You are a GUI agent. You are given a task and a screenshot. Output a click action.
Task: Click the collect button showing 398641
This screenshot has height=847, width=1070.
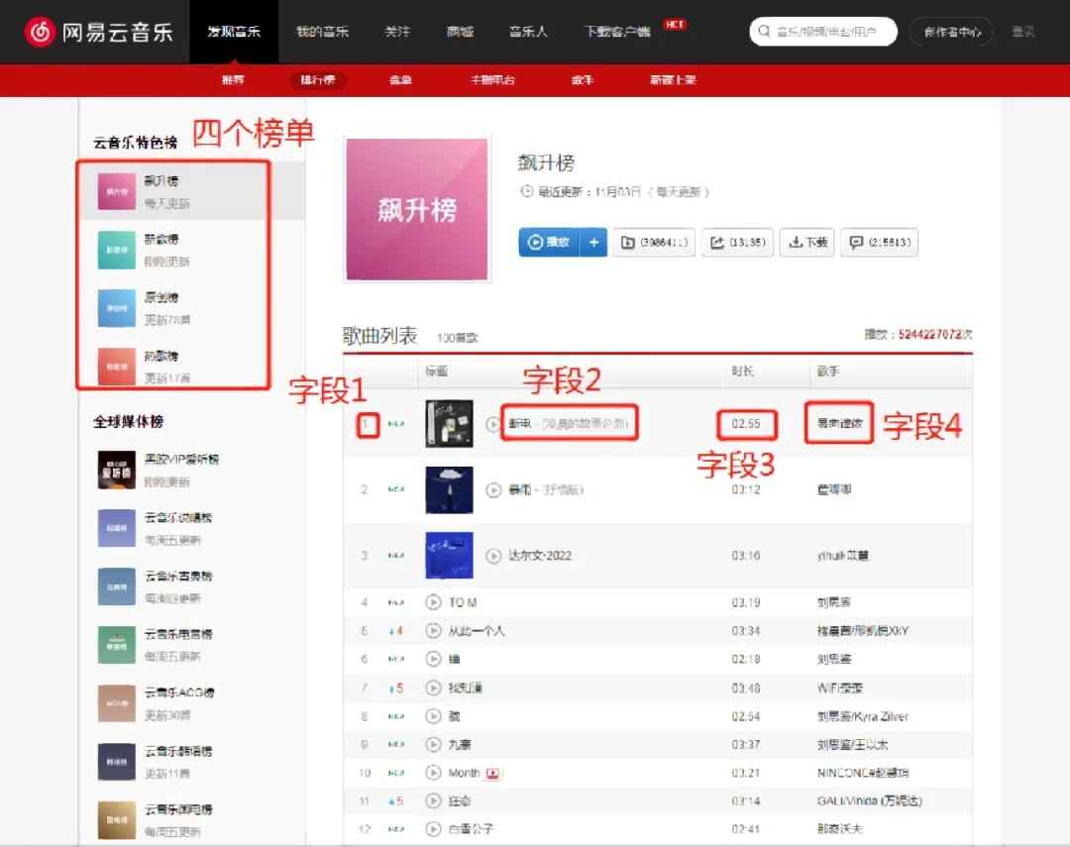[x=654, y=243]
